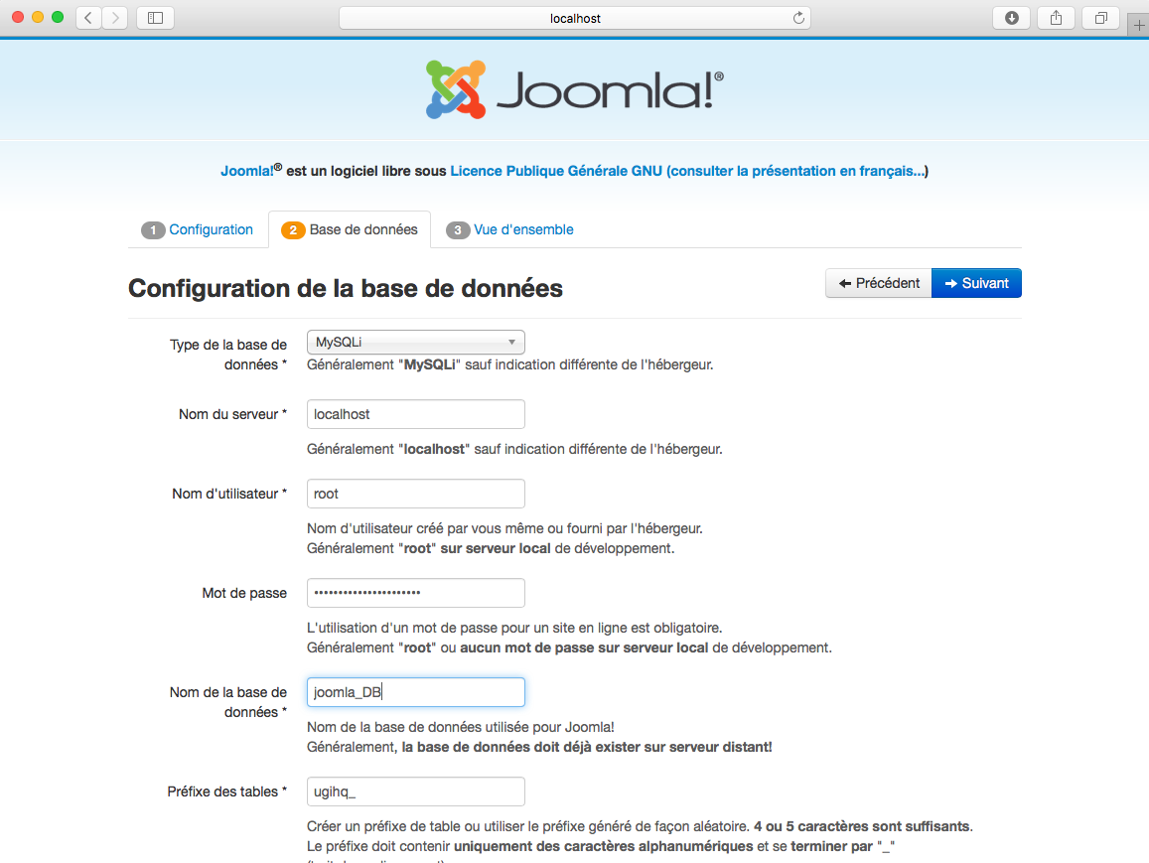Viewport: 1149px width, 863px height.
Task: Open the MySQLi database type dropdown
Action: coord(415,343)
